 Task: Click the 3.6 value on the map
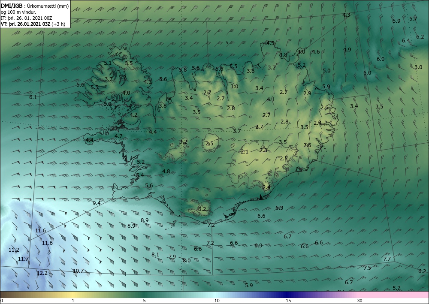251,71
